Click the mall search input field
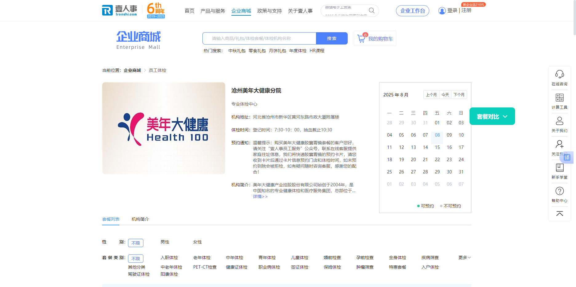This screenshot has width=576, height=287. point(259,38)
